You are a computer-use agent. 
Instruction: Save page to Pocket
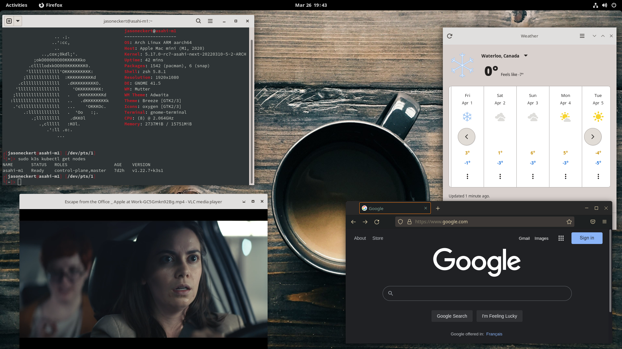point(593,222)
